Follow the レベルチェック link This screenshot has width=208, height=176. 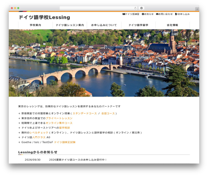pos(39,133)
